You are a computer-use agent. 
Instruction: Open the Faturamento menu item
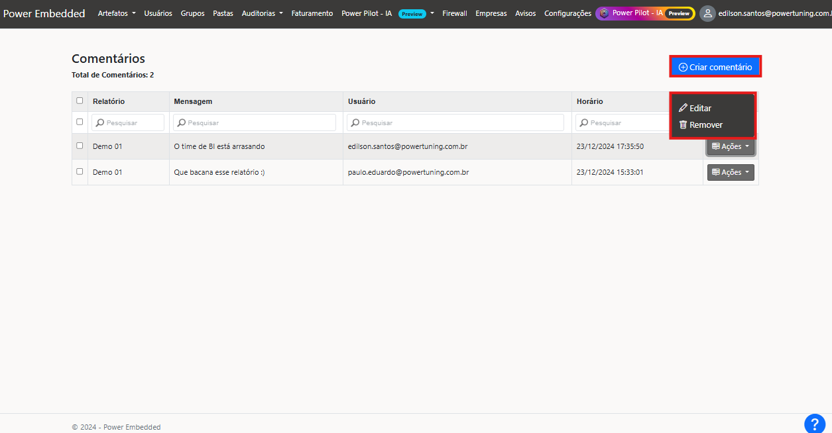[312, 13]
